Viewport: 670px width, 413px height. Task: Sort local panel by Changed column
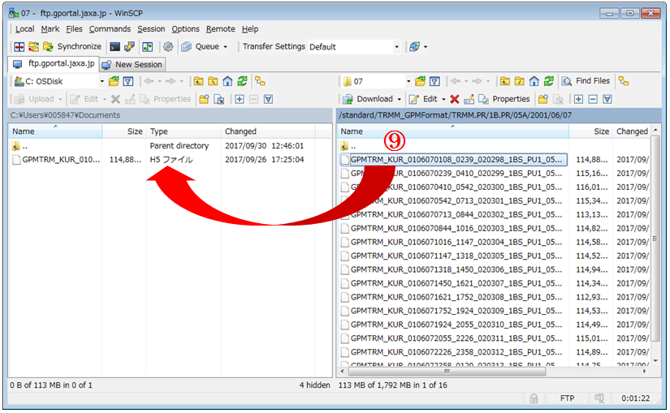click(x=268, y=131)
